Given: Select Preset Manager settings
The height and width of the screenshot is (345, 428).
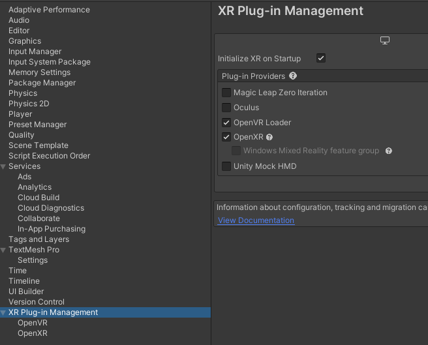Looking at the screenshot, I should pos(38,125).
